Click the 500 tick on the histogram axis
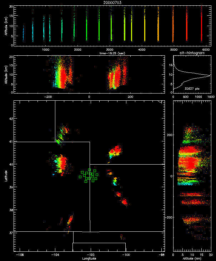The width and height of the screenshot is (216, 261). [x=186, y=97]
